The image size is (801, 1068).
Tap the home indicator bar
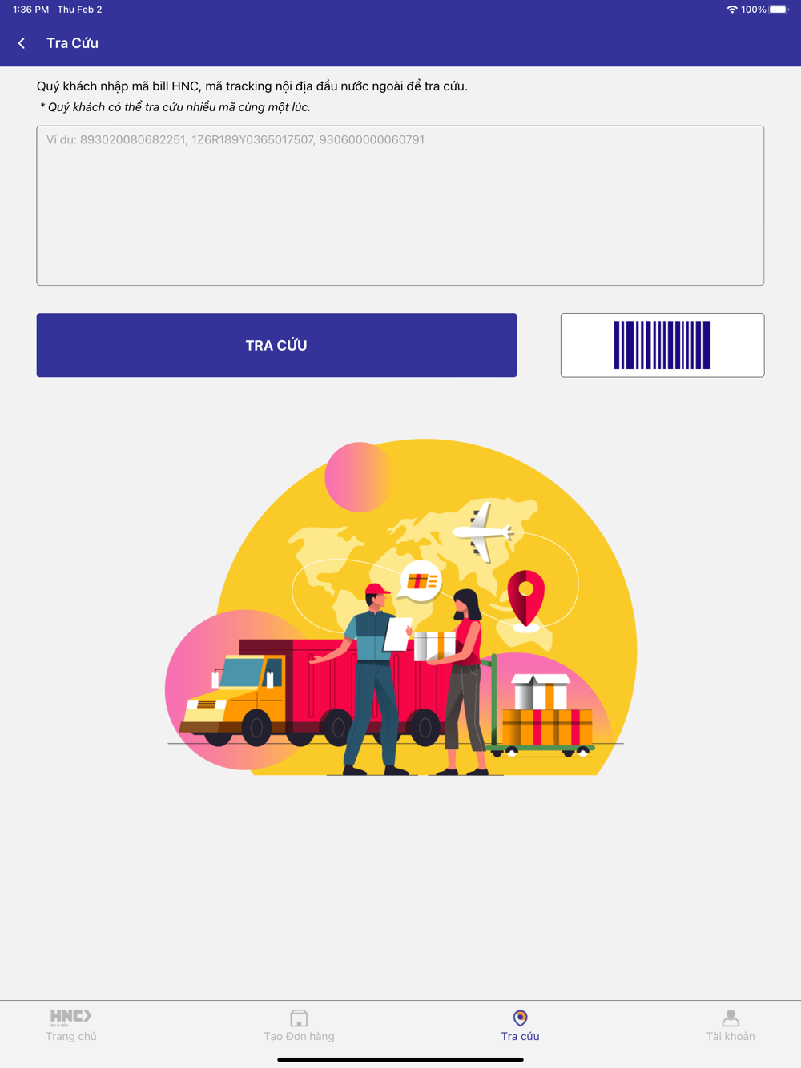pyautogui.click(x=400, y=1059)
